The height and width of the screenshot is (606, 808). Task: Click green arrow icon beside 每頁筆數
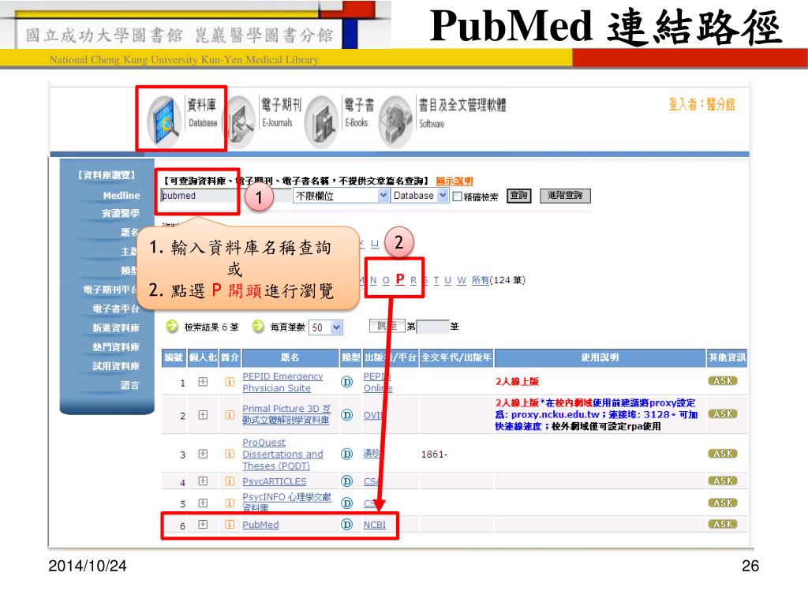(258, 326)
